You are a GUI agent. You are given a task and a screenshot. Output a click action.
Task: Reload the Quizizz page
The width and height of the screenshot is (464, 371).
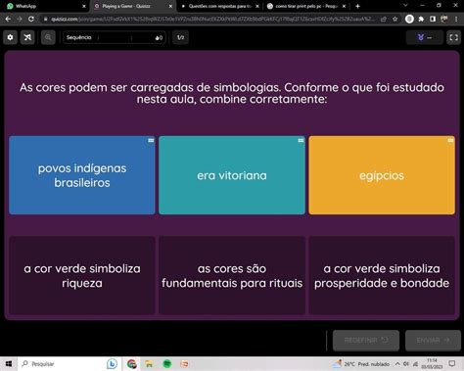coord(31,19)
